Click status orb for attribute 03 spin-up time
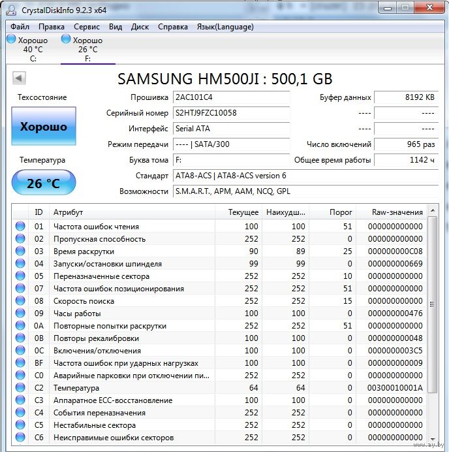Screen dimensions: 449x452 (x=20, y=251)
